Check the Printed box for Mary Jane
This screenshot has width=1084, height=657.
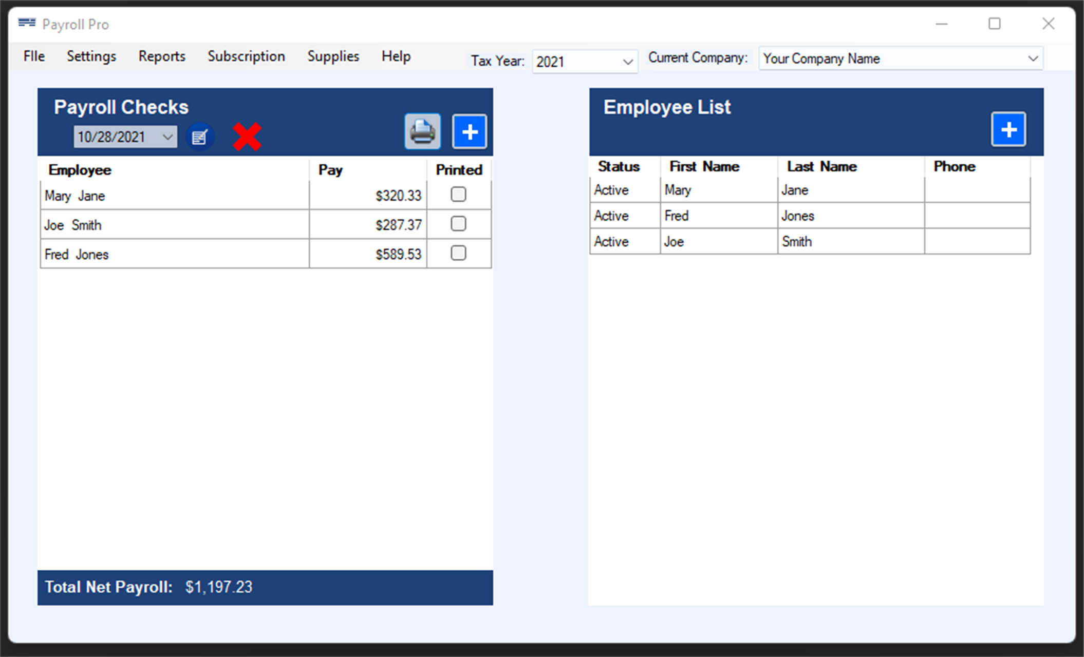(458, 194)
